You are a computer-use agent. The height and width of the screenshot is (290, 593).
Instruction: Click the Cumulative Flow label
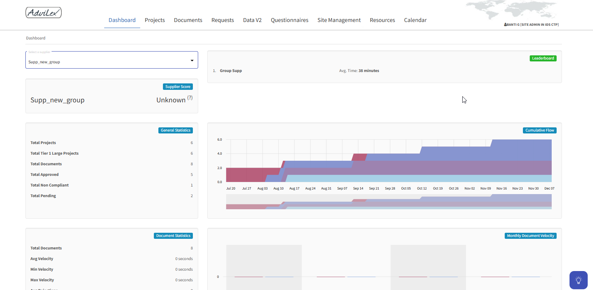point(540,130)
